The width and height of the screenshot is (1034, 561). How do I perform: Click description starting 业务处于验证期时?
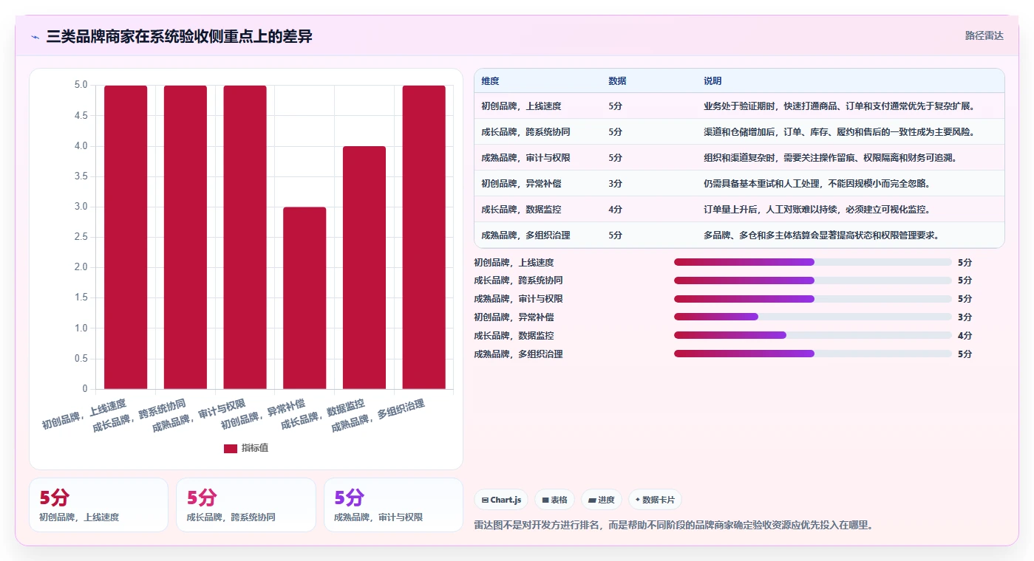(x=839, y=106)
